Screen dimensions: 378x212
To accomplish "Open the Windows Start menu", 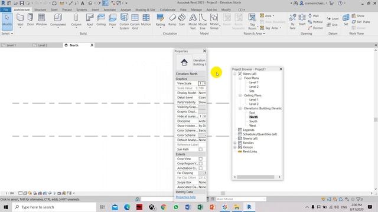I will pos(6,207).
